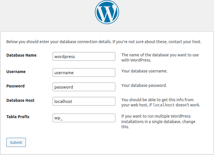Click the WordPress logo at the top
214x155 pixels.
(x=107, y=12)
